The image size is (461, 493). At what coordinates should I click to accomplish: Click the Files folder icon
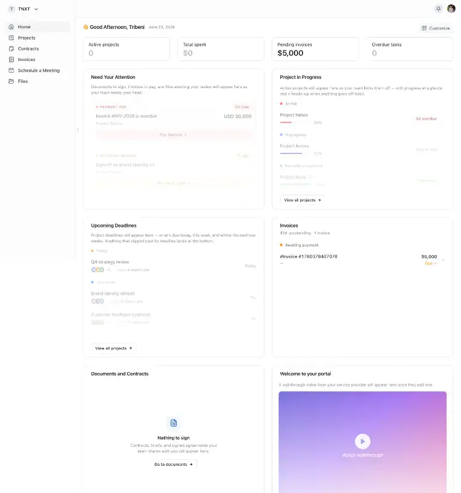coord(11,81)
